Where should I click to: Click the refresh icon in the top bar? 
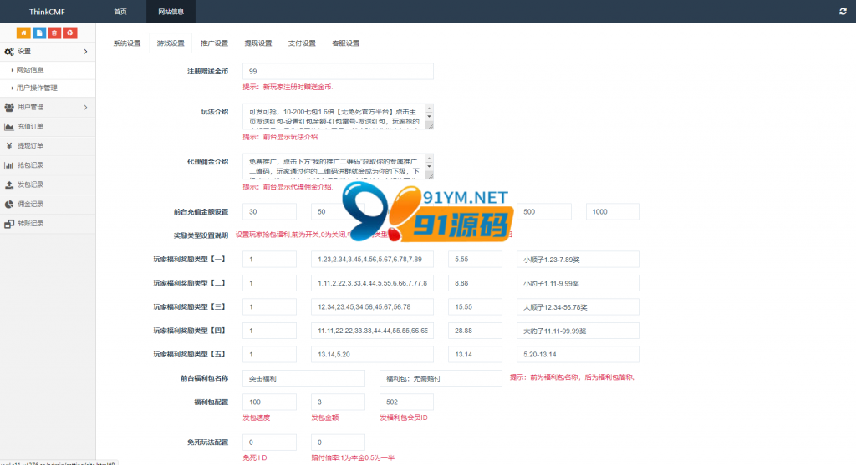[x=843, y=12]
